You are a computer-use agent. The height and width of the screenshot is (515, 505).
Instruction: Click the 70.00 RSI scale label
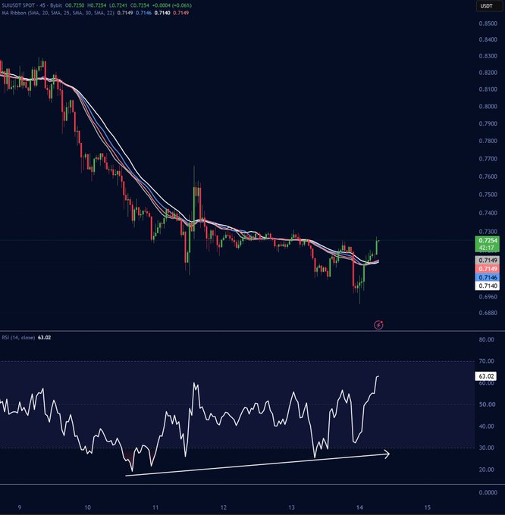pyautogui.click(x=487, y=361)
